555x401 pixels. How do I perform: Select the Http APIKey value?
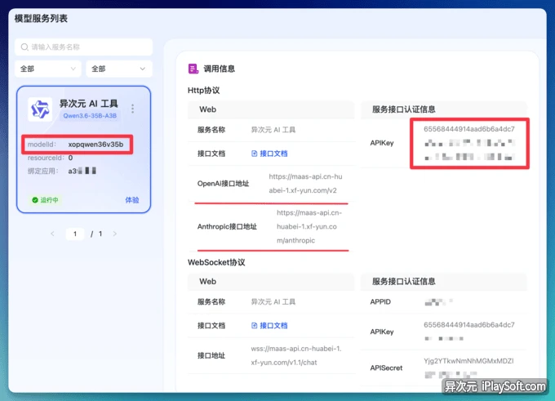click(x=469, y=143)
